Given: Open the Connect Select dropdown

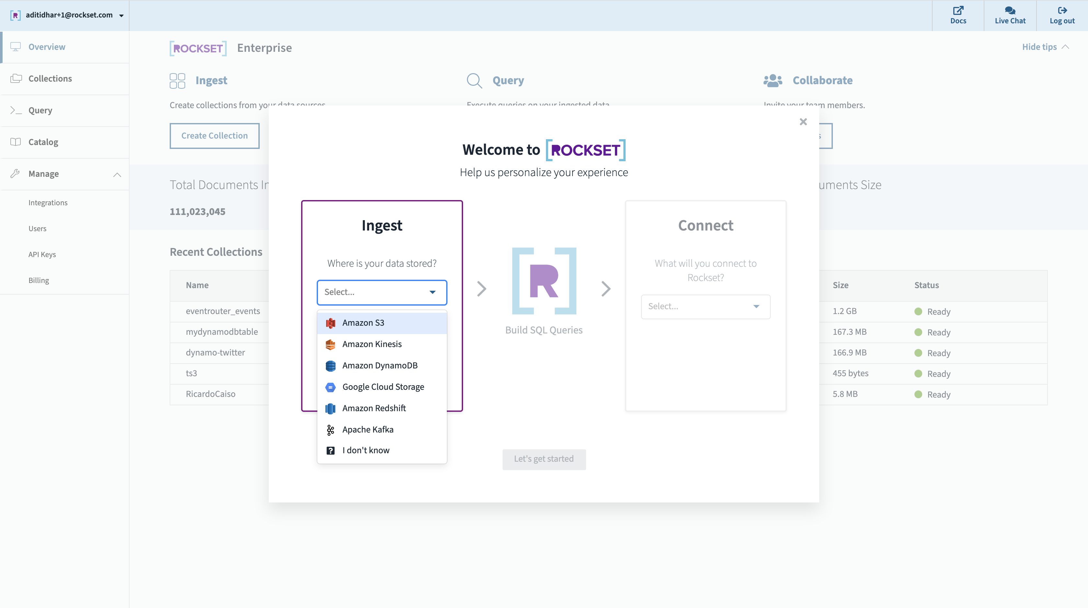Looking at the screenshot, I should tap(705, 307).
